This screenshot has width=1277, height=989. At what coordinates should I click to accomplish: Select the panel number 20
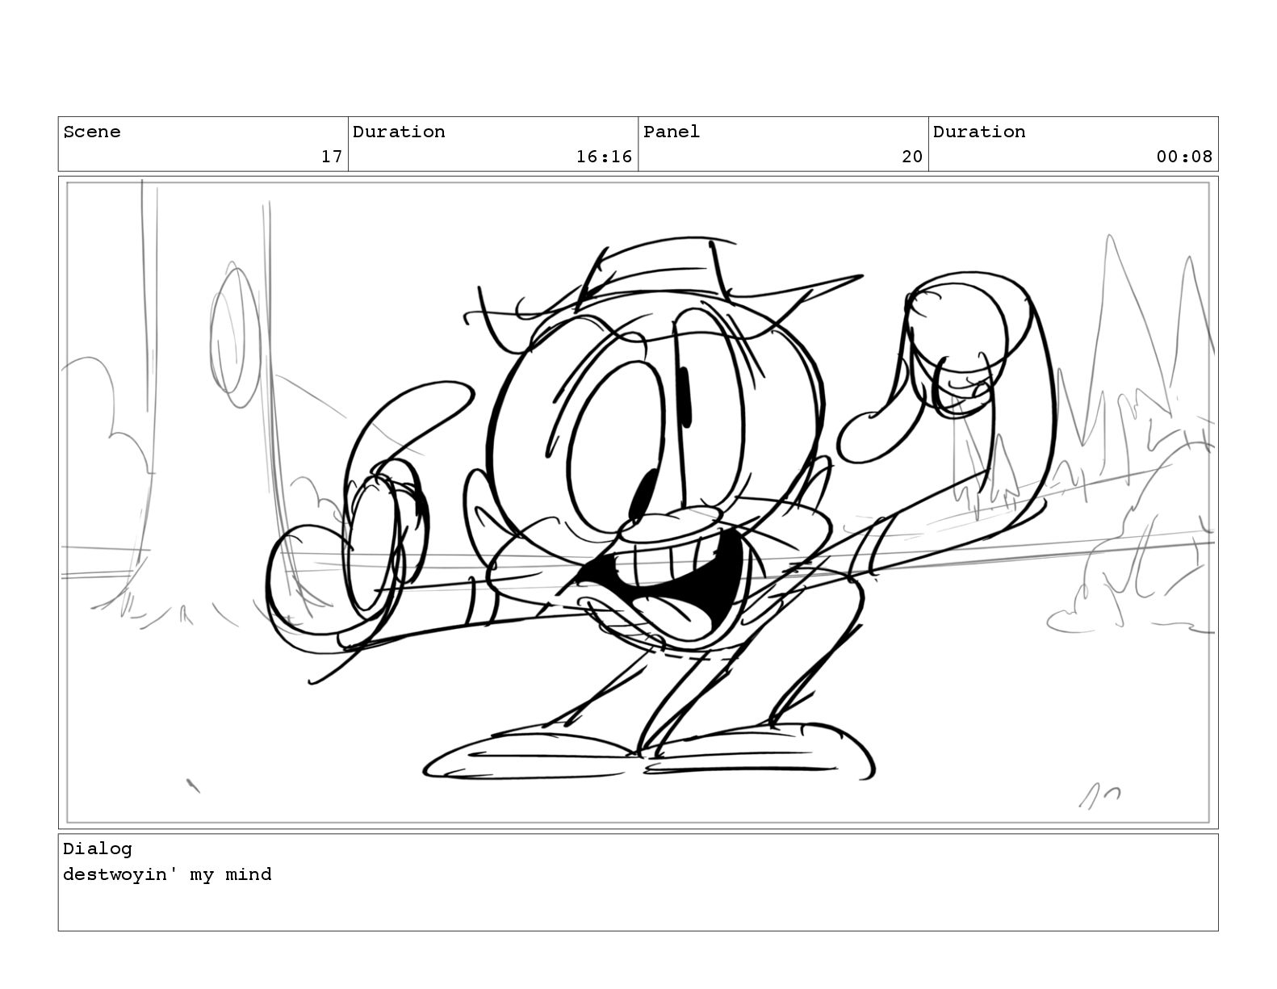912,157
